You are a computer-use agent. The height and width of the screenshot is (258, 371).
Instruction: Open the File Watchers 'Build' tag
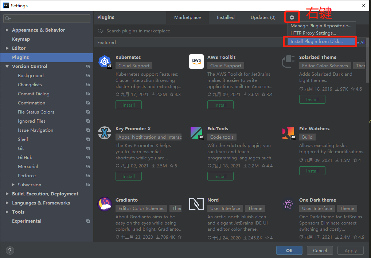coord(307,137)
